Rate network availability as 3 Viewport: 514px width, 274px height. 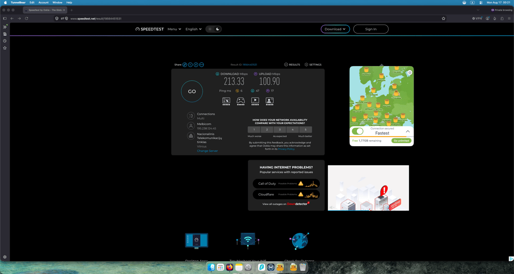click(x=280, y=129)
